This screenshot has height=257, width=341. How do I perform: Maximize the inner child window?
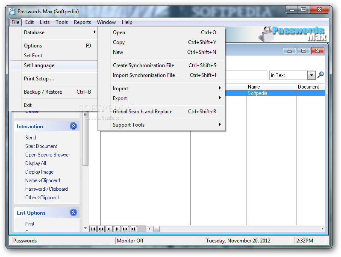[303, 51]
